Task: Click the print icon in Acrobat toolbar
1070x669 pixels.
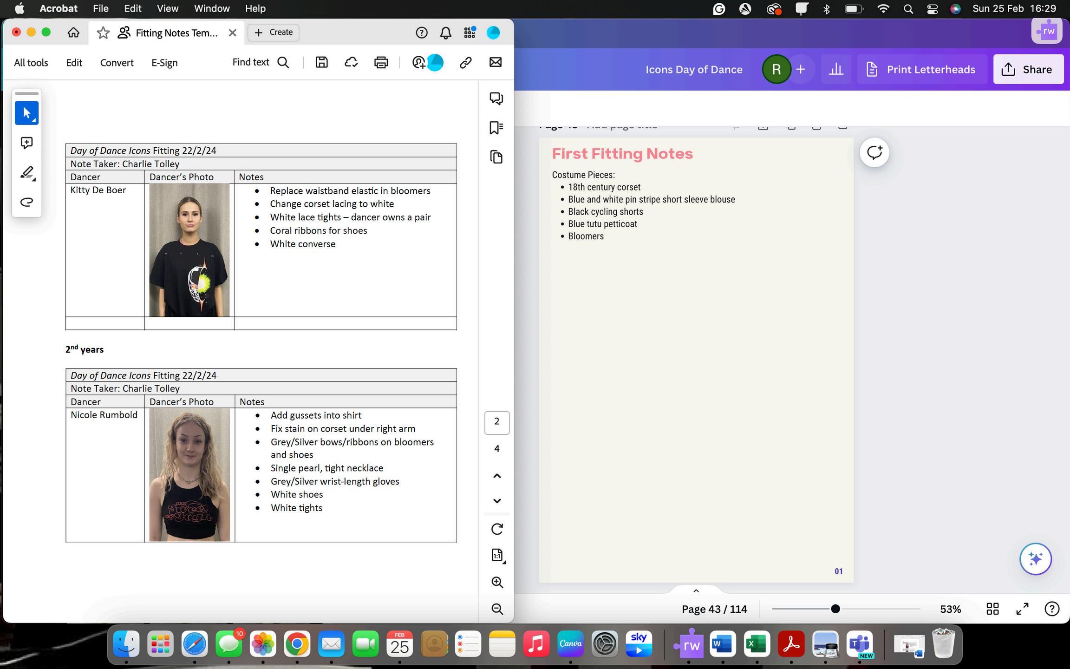Action: coord(381,62)
